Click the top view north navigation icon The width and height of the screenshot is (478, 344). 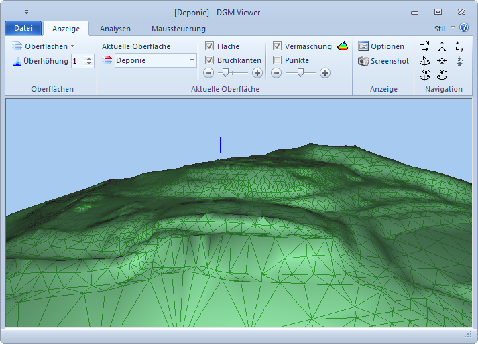click(424, 46)
